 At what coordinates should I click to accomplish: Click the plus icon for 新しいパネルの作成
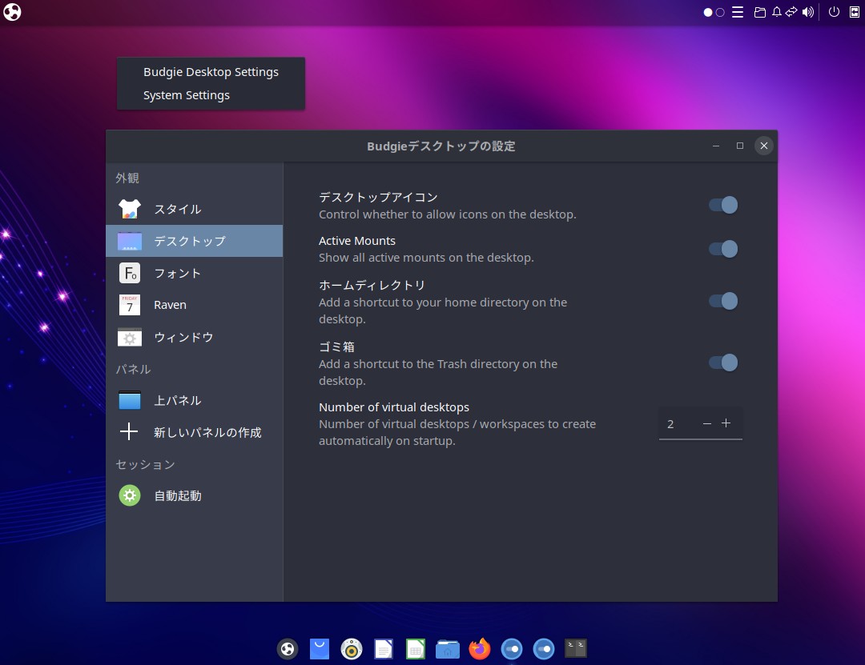(x=129, y=432)
